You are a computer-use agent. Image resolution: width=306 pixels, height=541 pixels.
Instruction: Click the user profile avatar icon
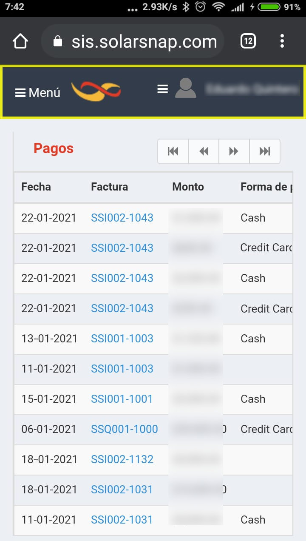185,88
